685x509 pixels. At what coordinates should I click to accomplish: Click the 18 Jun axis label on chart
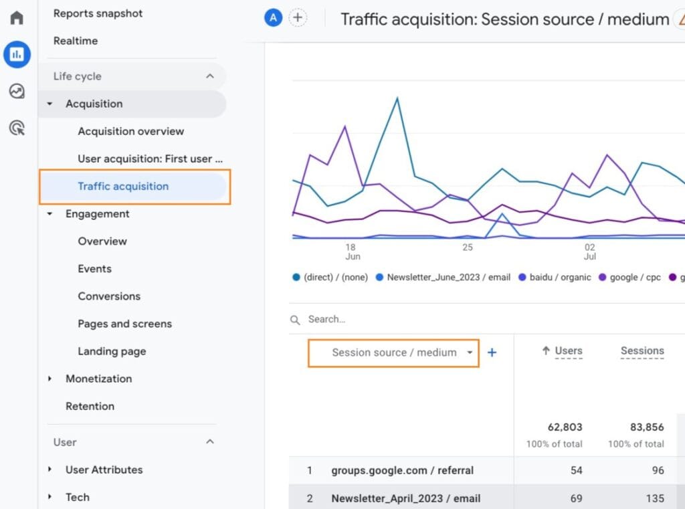(352, 252)
